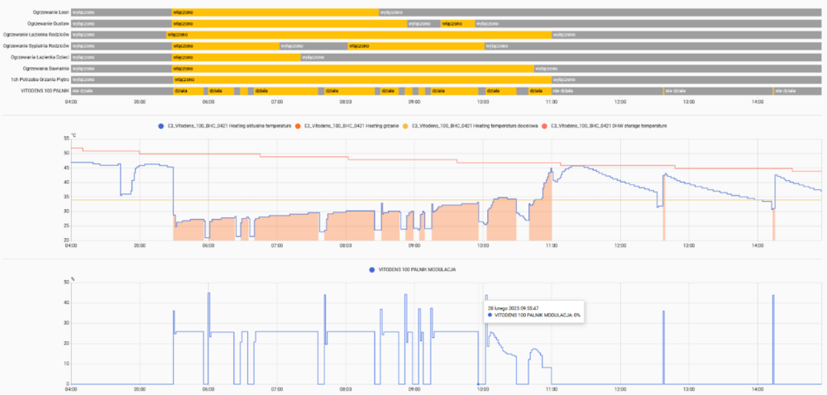827x395 pixels.
Task: Click the Ogrzewanie Łazienka Dzieci row label
Action: point(40,57)
